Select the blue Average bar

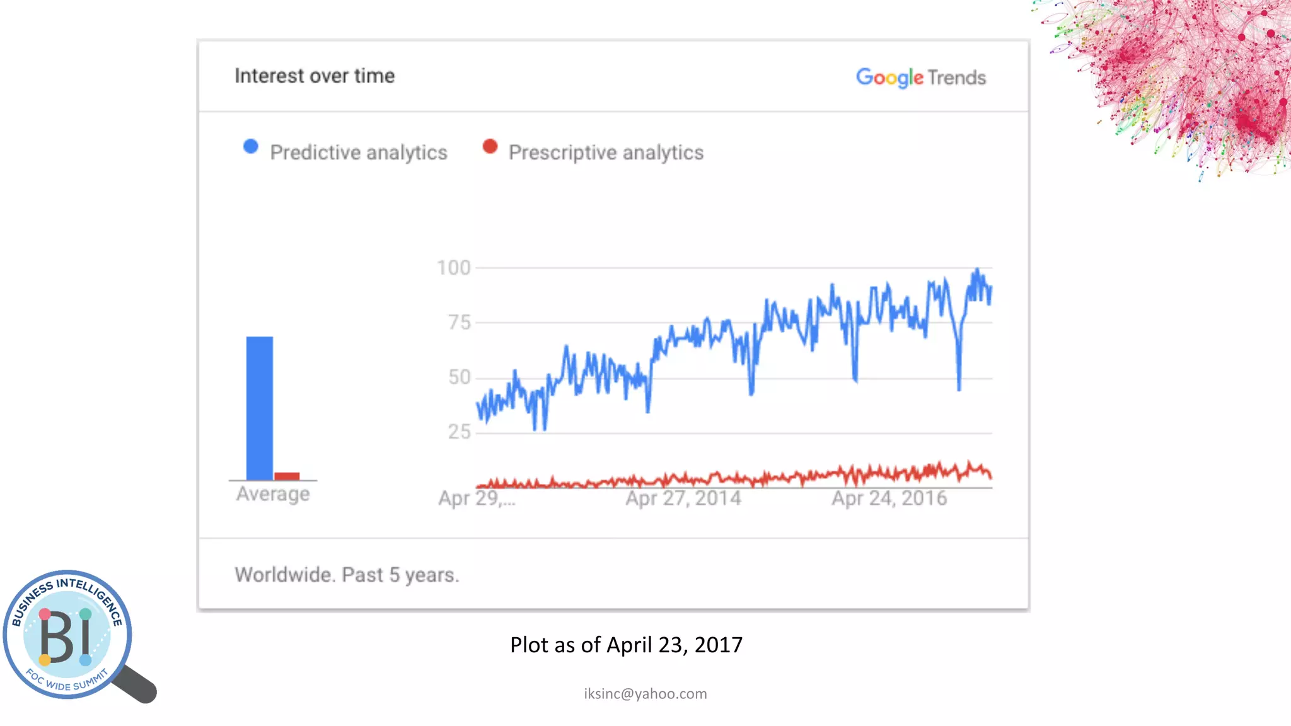[x=259, y=408]
